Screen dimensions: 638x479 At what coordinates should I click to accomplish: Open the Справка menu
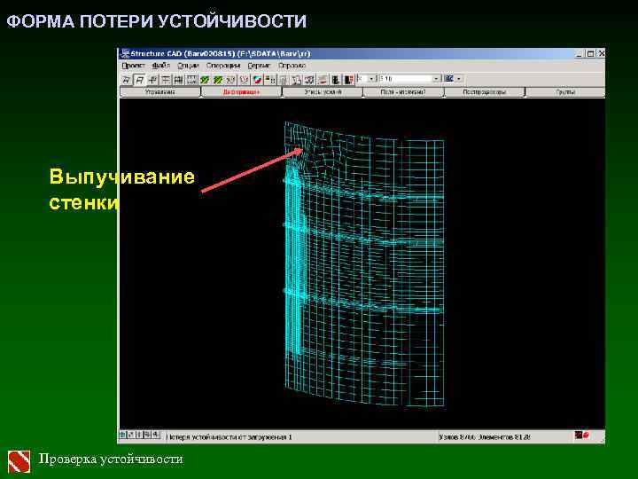pyautogui.click(x=292, y=66)
